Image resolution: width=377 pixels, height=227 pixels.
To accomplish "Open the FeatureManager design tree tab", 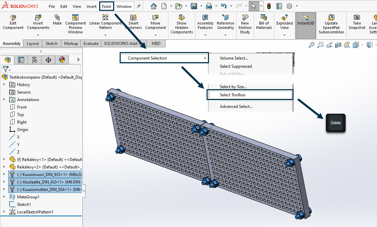I will (7, 60).
